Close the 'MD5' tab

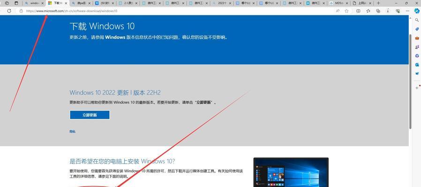click(346, 3)
